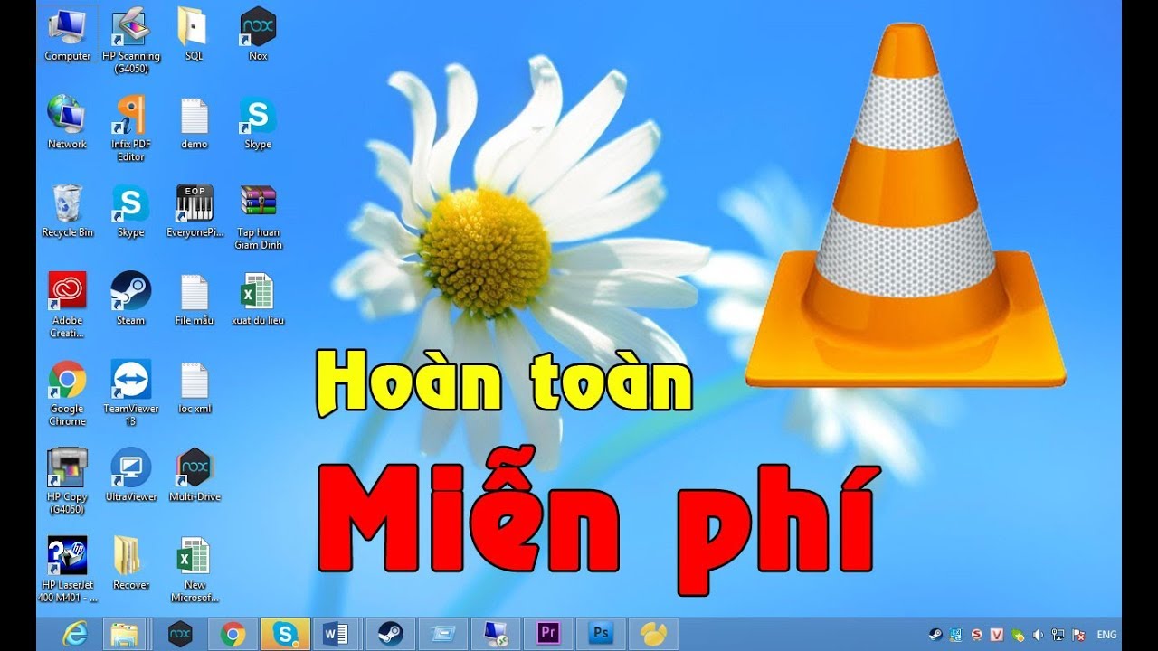The image size is (1158, 651).
Task: Select the UltraViewer desktop shortcut
Action: [131, 476]
